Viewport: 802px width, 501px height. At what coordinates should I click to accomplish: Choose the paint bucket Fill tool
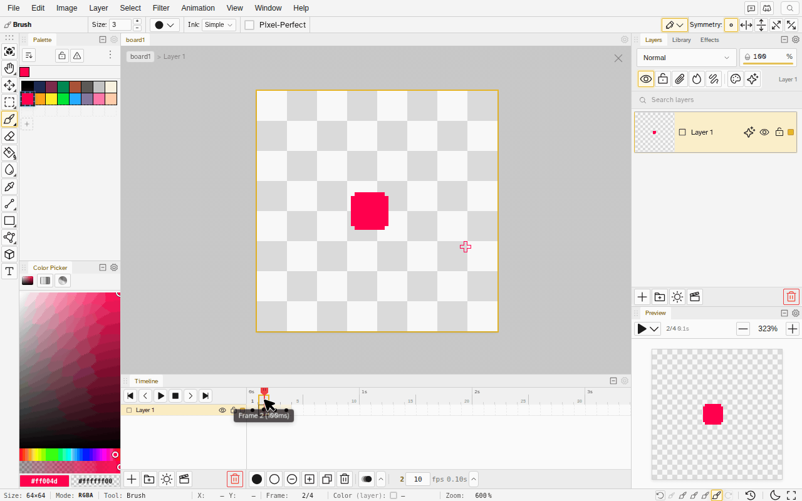tap(9, 153)
